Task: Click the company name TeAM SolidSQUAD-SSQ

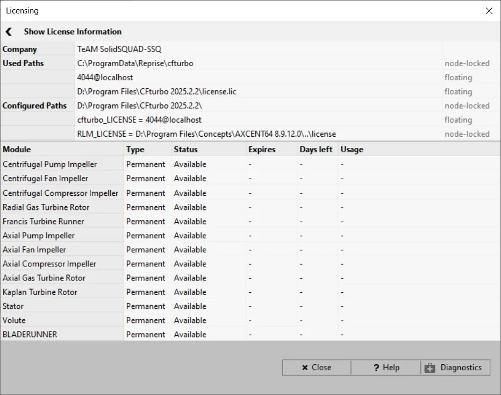Action: click(119, 49)
